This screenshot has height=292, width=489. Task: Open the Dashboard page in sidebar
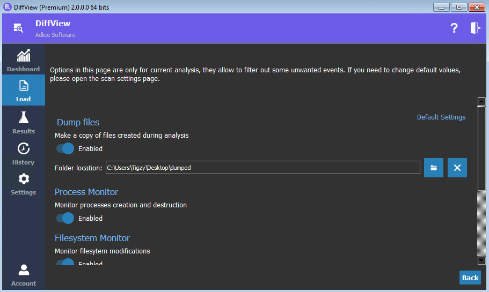coord(23,60)
